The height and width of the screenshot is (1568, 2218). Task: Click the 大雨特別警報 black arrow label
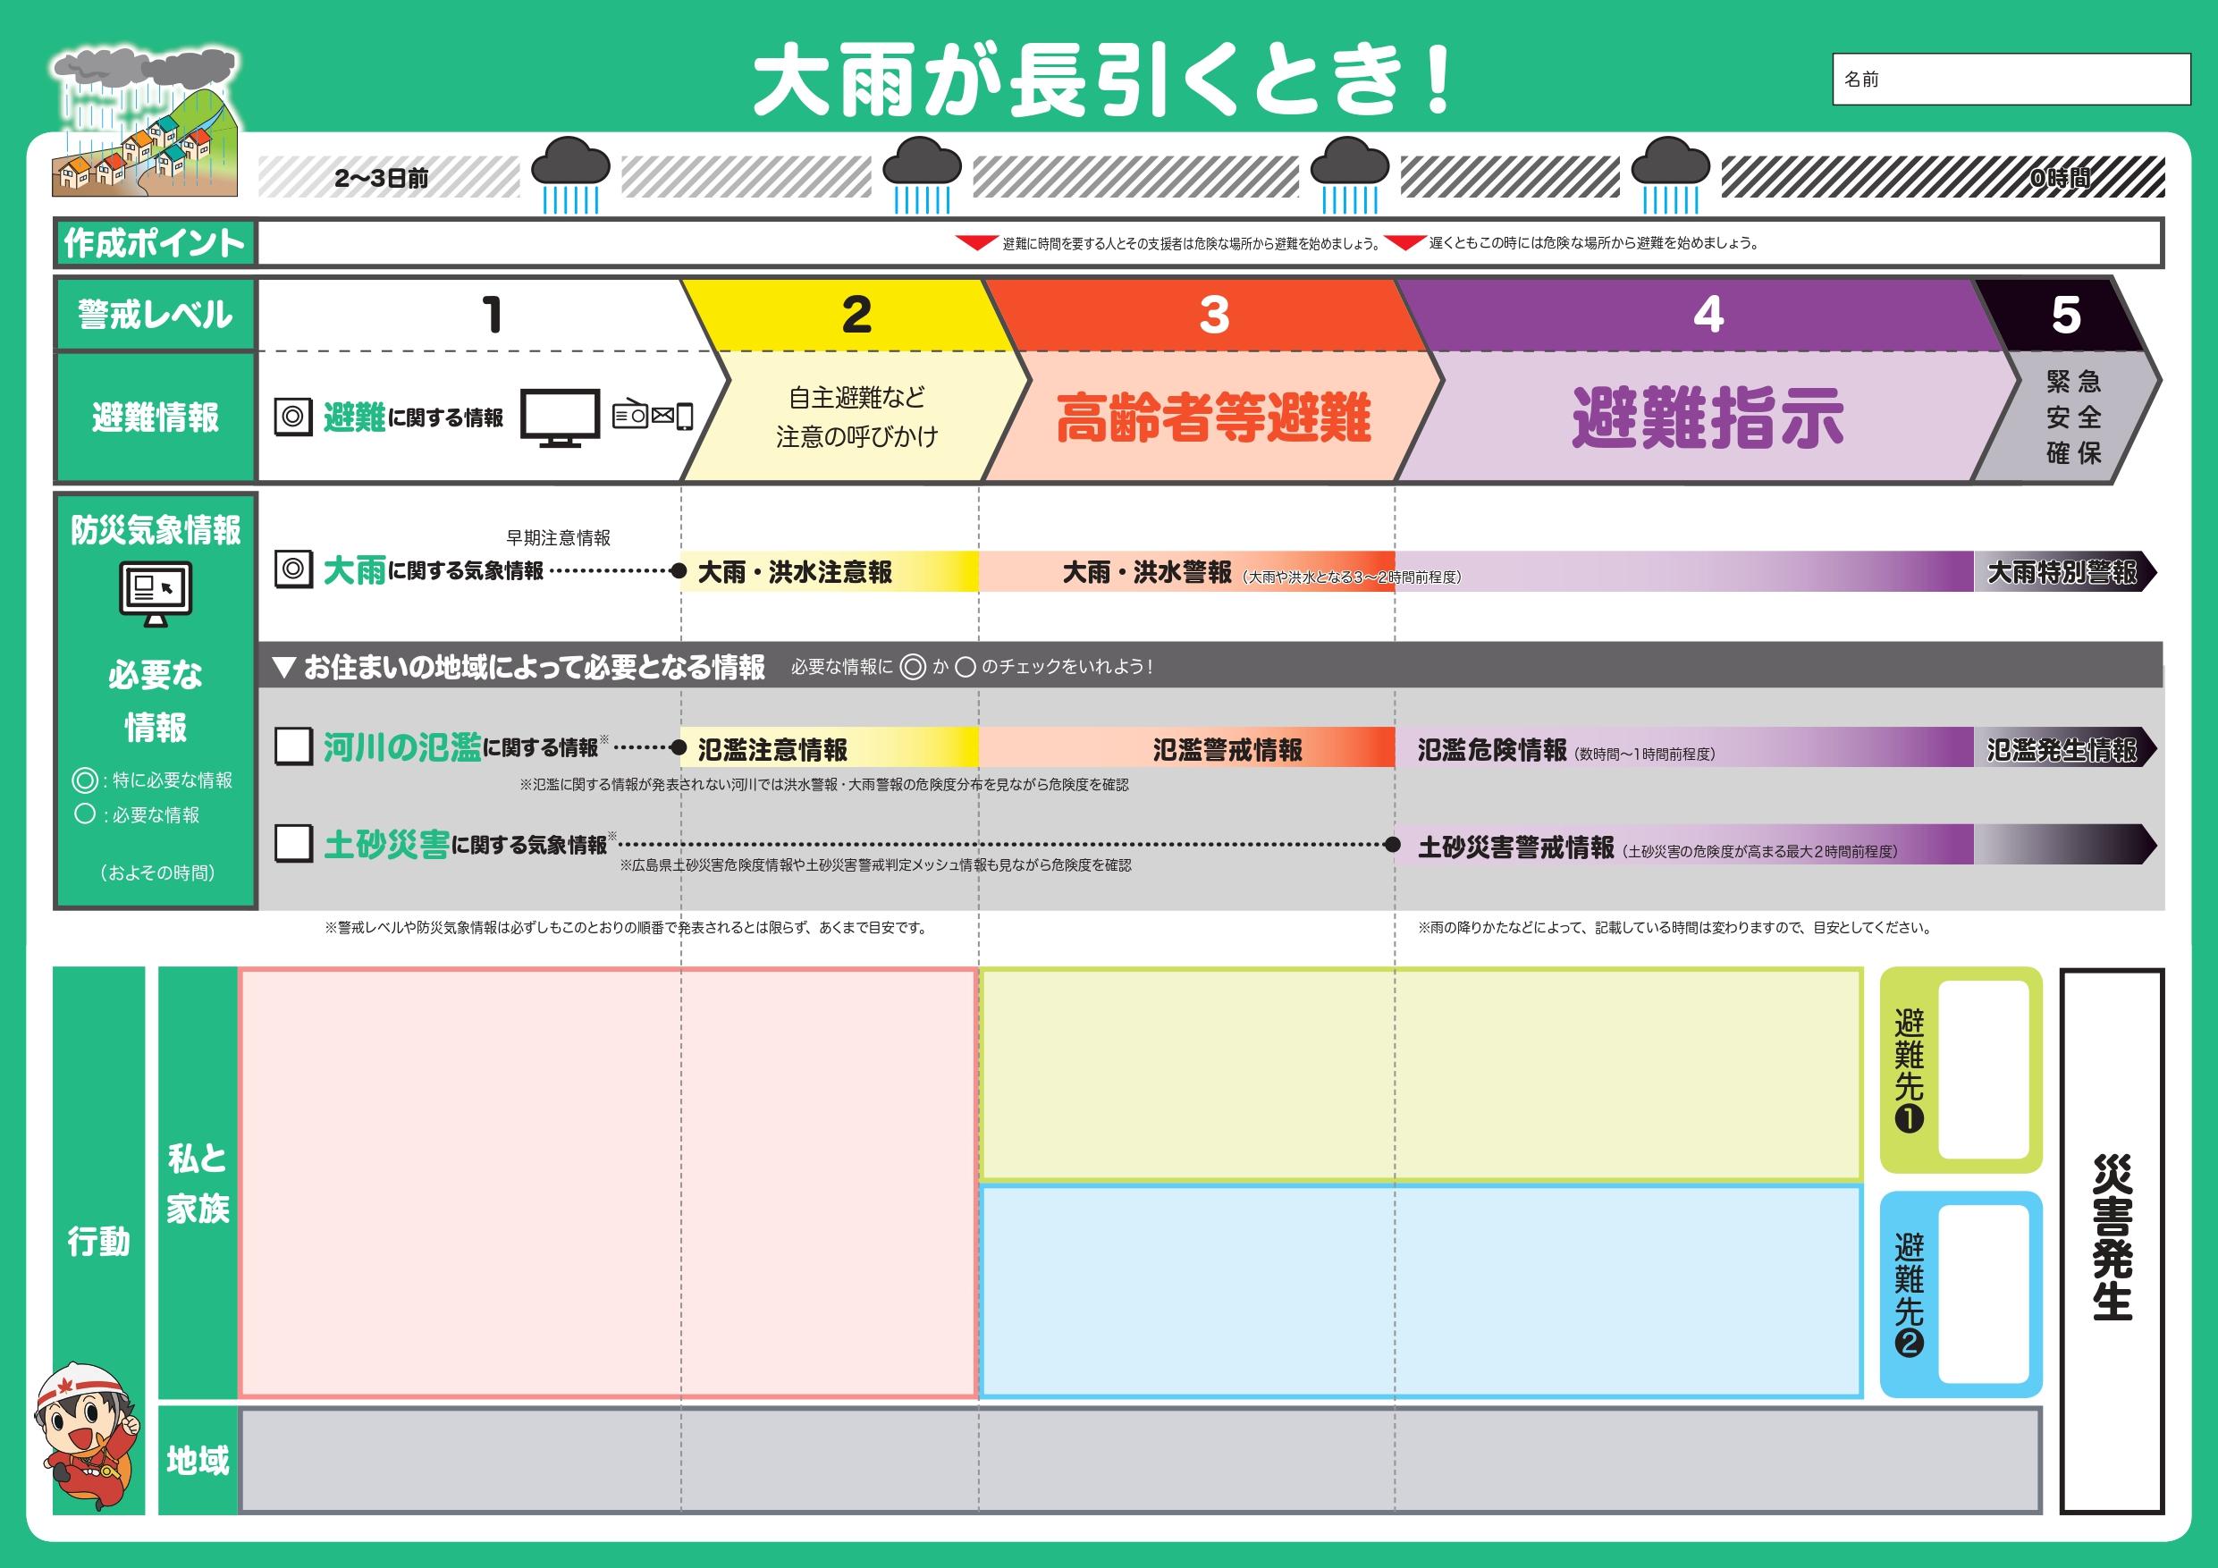2064,571
